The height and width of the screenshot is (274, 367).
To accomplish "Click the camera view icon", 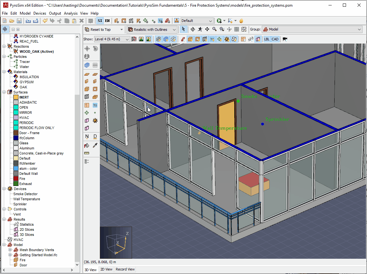I will click(x=285, y=39).
